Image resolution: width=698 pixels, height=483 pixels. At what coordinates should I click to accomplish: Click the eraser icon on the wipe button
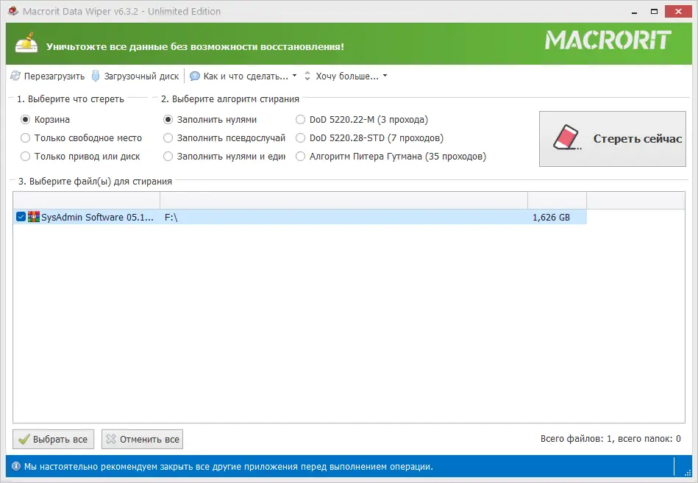[566, 137]
